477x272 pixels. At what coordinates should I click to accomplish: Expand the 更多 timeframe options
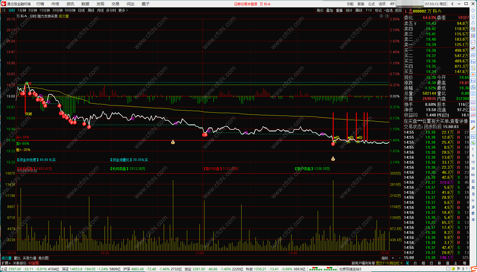tap(123, 10)
